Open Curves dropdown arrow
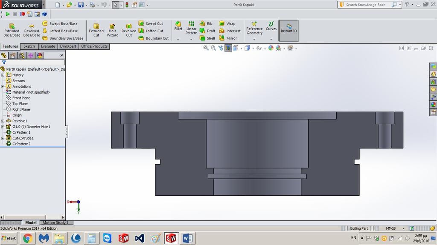437x245 pixels. tap(271, 40)
